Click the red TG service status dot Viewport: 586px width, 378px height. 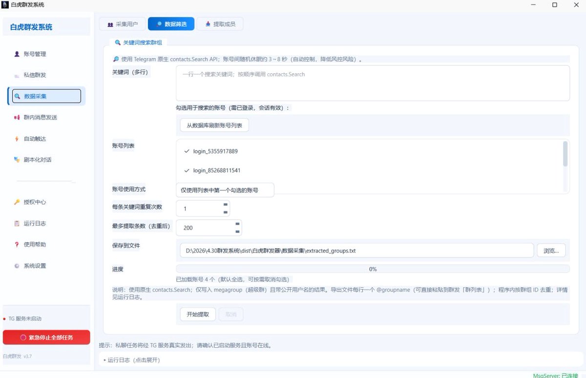(4, 318)
